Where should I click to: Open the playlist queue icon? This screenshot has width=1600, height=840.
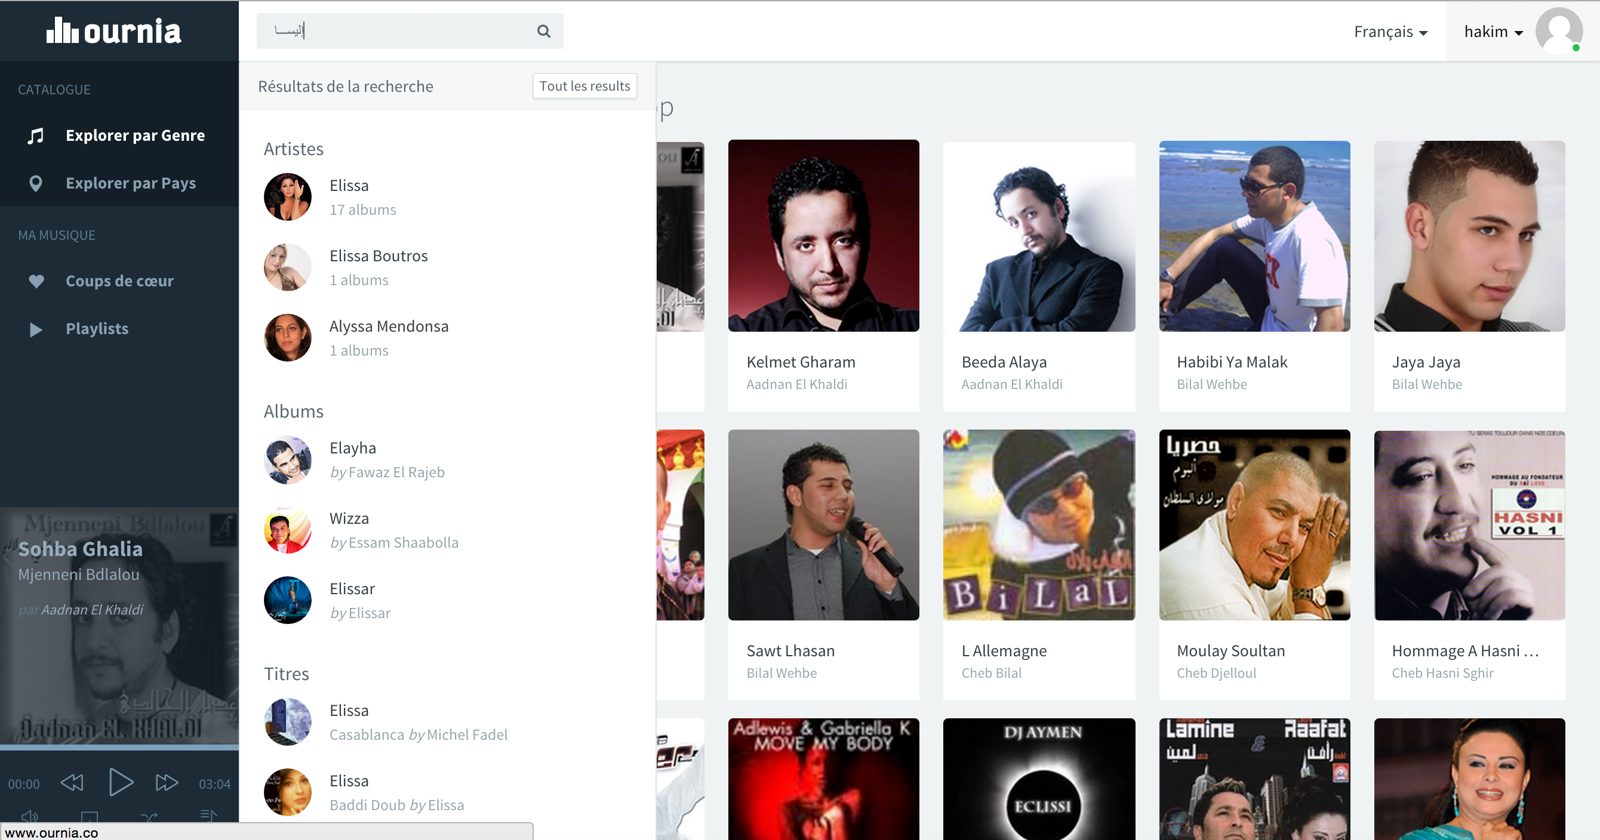coord(208,815)
